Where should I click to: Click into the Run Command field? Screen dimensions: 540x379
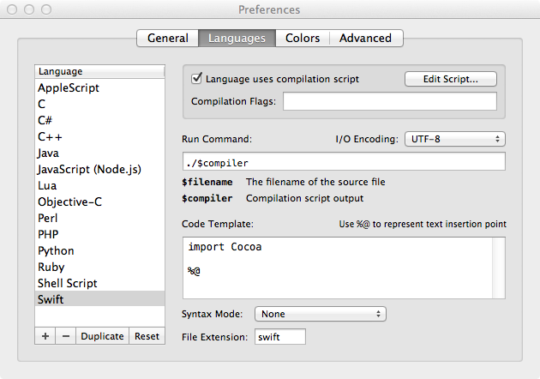[343, 162]
